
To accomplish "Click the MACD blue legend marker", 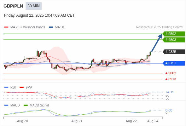I will click(x=6, y=106).
